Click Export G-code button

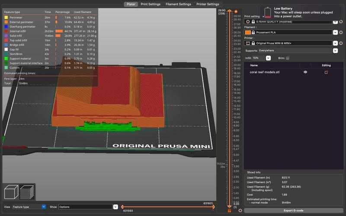tap(294, 210)
